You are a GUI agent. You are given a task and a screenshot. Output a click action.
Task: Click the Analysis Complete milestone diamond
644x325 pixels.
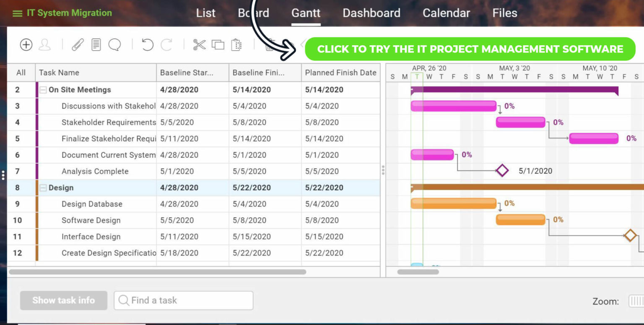502,171
